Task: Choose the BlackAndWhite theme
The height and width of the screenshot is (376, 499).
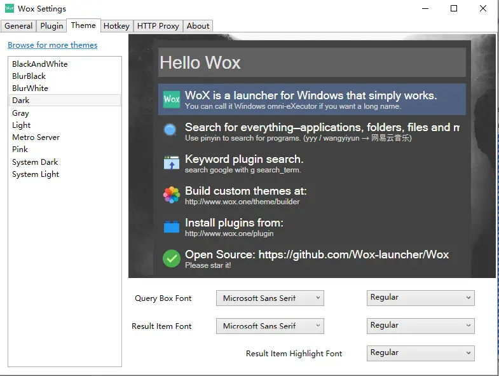Action: pyautogui.click(x=65, y=64)
